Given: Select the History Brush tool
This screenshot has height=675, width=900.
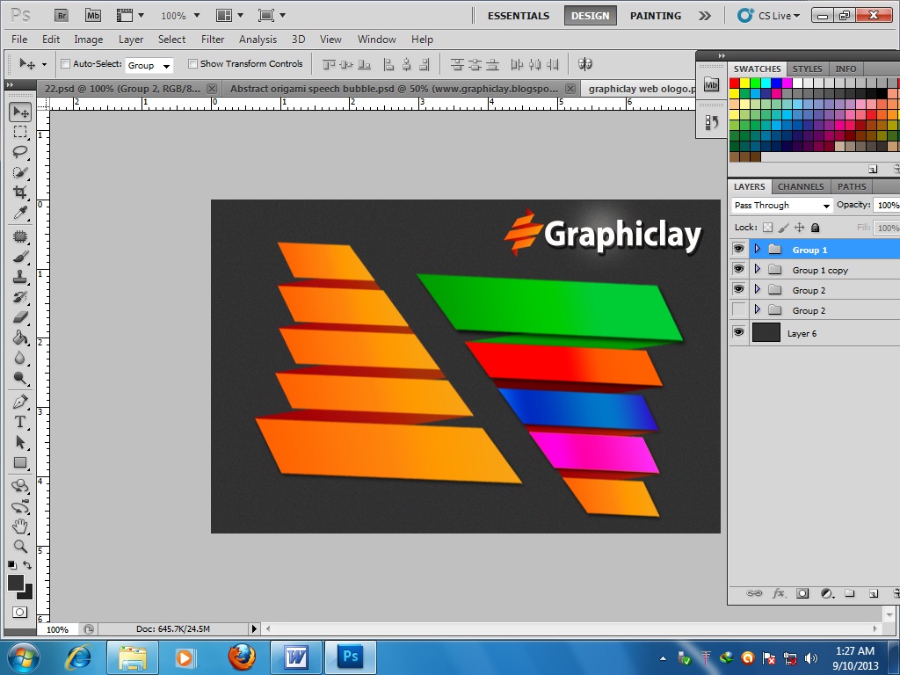Looking at the screenshot, I should click(20, 297).
